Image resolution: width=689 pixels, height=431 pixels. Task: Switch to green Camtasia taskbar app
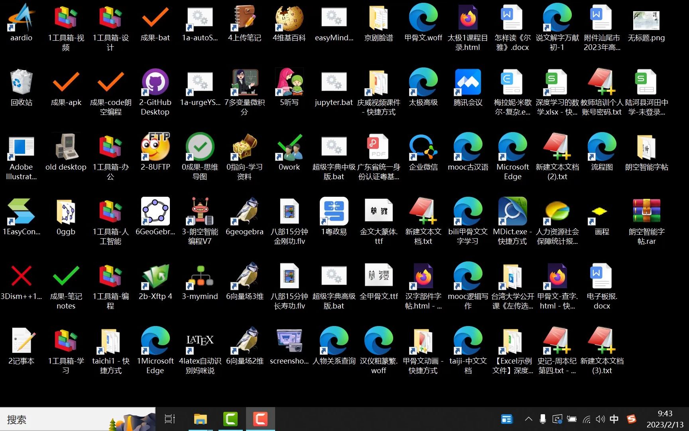[230, 419]
